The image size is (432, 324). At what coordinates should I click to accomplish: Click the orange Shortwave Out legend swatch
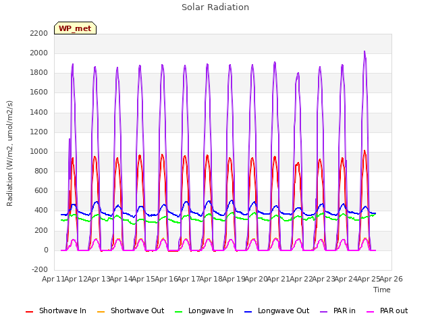[x=101, y=312]
